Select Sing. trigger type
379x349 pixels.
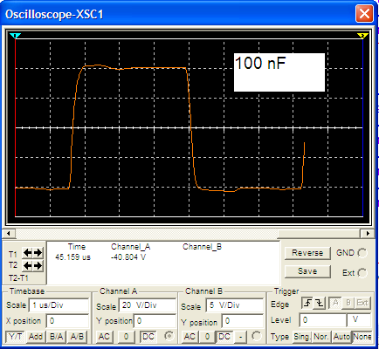pyautogui.click(x=302, y=337)
